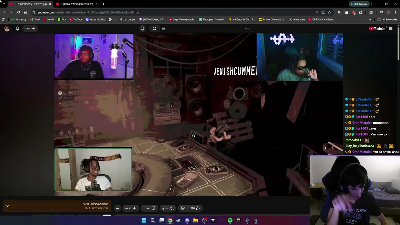Click the YouTube Create button
This screenshot has width=400, height=225.
(30, 28)
